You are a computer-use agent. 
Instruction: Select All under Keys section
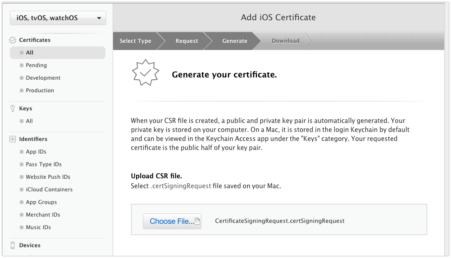[x=29, y=121]
